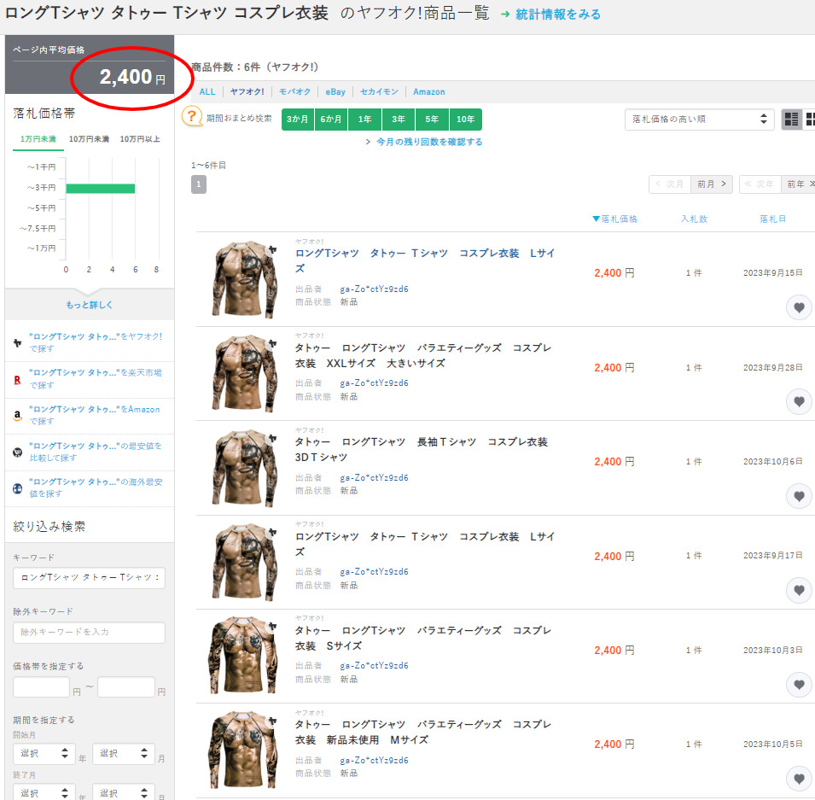815x800 pixels.
Task: Favorite the listing dated 2023年10月6日
Action: [x=799, y=496]
